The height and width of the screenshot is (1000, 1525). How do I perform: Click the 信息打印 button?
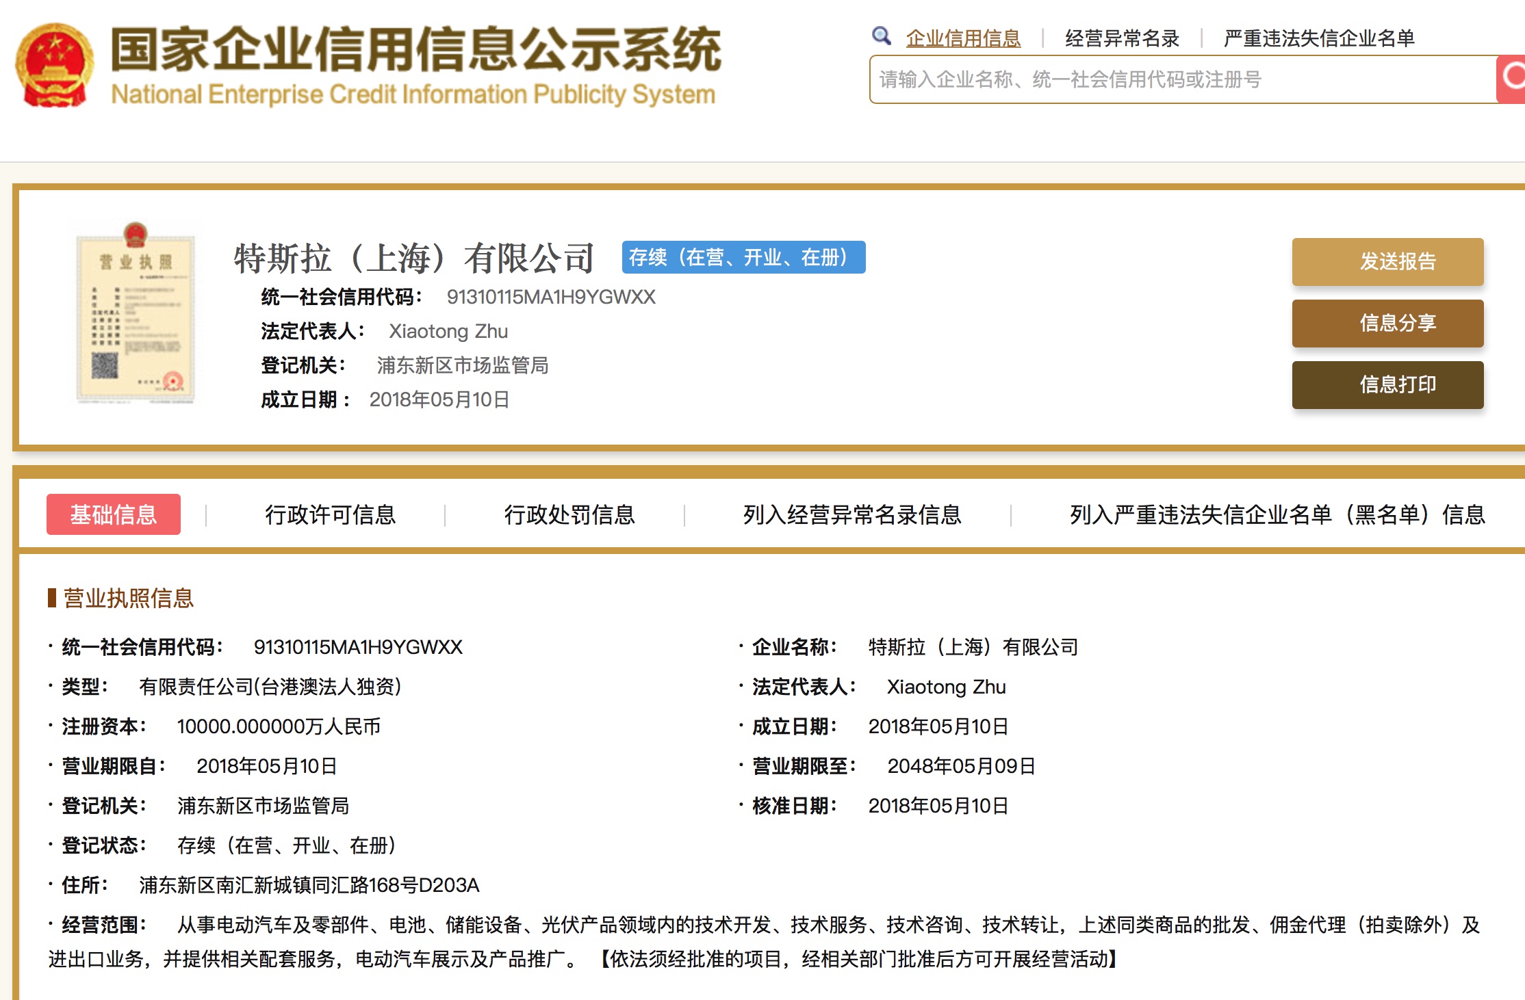(1387, 384)
